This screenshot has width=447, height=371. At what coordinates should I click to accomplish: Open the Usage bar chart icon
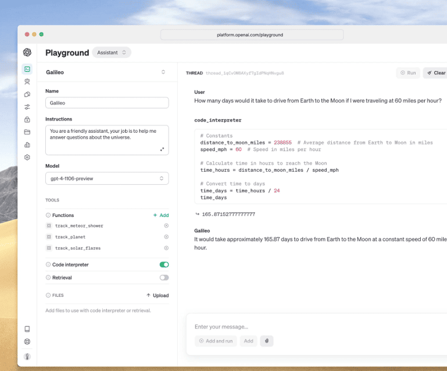tap(27, 144)
